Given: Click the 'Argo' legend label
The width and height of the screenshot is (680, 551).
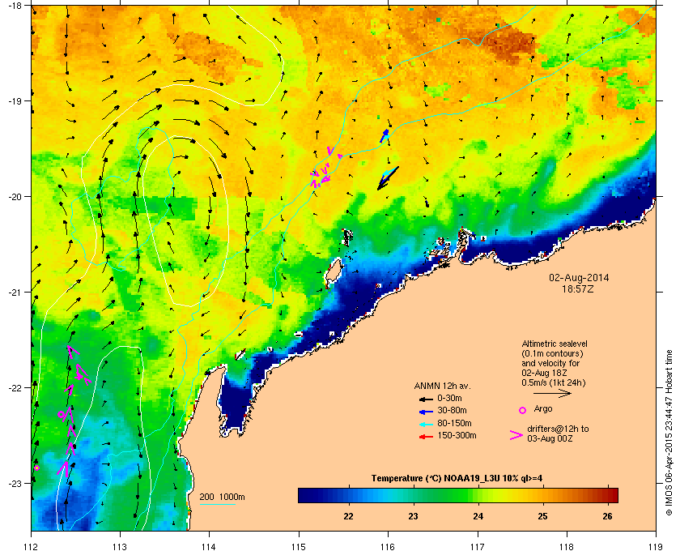Looking at the screenshot, I should [543, 408].
